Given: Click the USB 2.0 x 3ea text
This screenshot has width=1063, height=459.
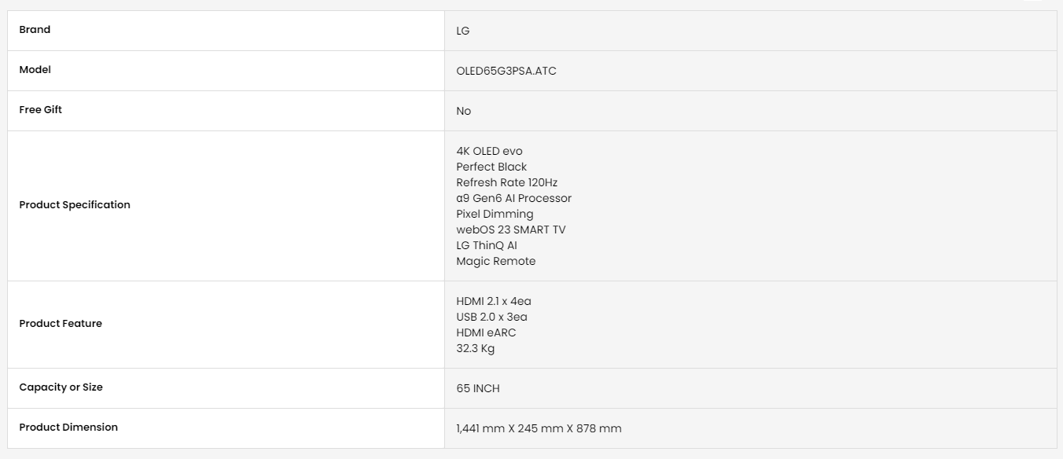Looking at the screenshot, I should 491,317.
